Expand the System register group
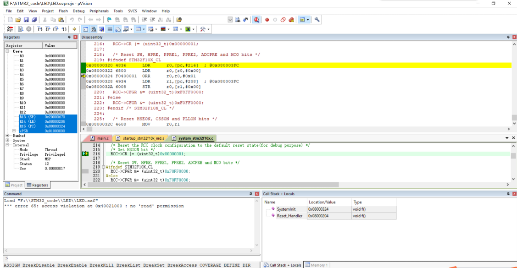Screen dimensions: 517x268 click(x=8, y=140)
